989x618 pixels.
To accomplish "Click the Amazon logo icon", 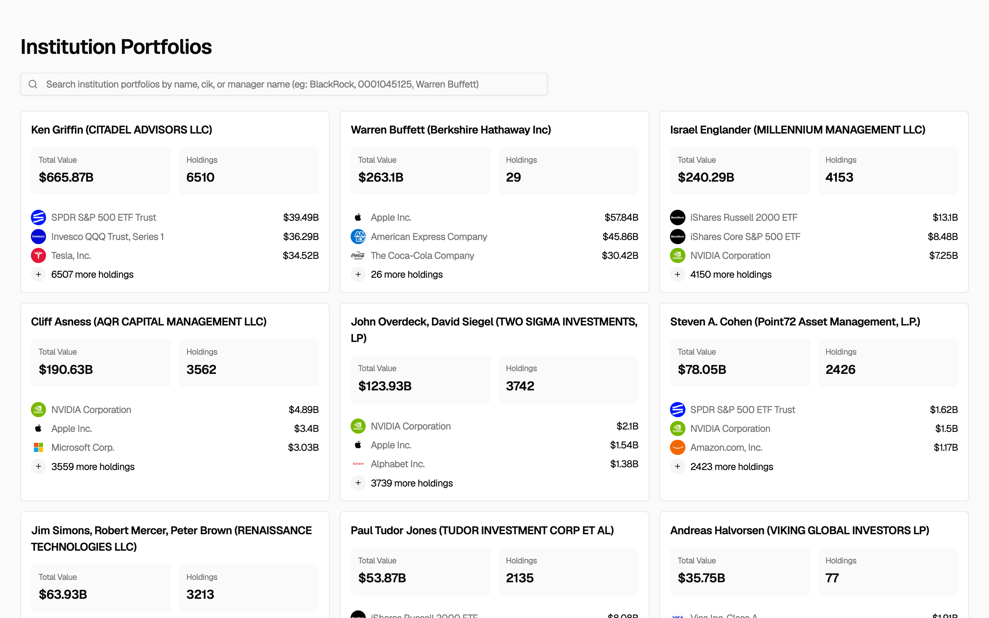I will 678,448.
